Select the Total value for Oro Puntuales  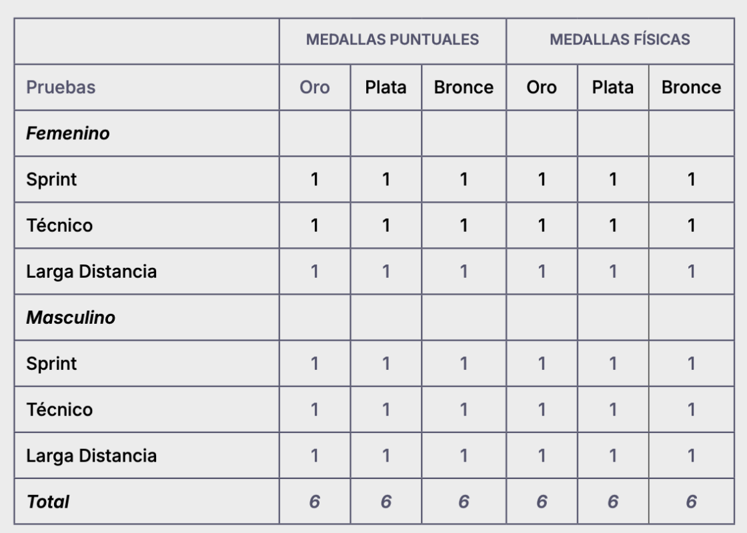click(x=315, y=502)
